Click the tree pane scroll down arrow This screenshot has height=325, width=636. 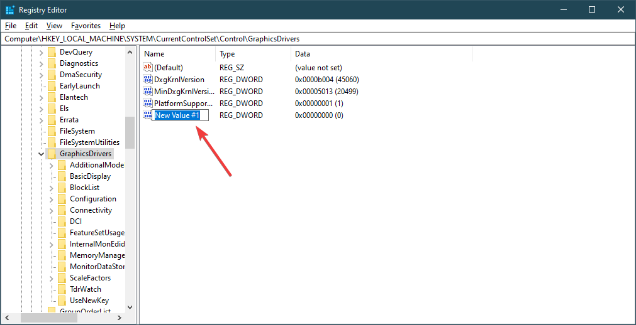tap(130, 307)
